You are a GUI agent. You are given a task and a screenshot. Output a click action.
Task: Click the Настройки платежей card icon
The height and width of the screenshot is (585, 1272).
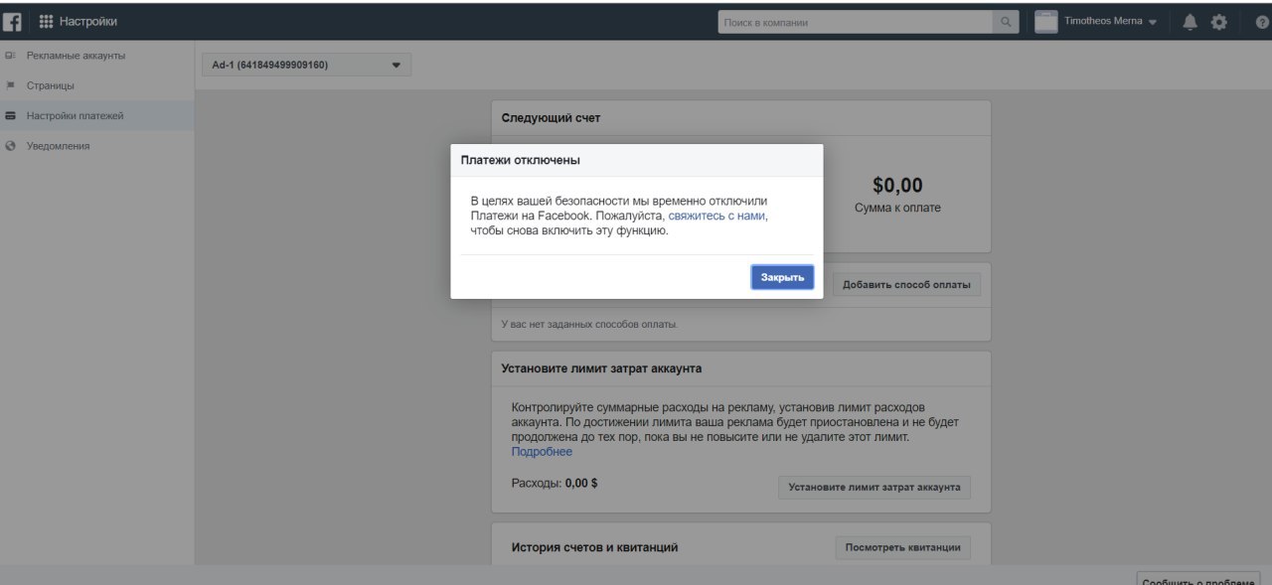pos(10,116)
